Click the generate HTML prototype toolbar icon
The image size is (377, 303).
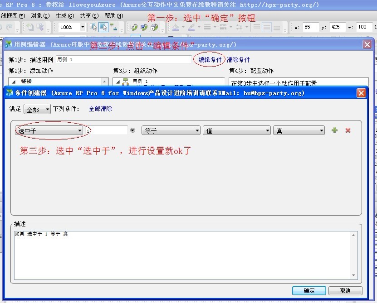[134, 27]
